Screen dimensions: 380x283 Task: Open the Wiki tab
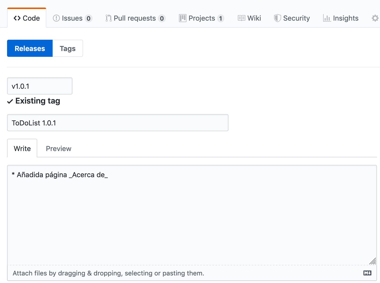tap(249, 18)
